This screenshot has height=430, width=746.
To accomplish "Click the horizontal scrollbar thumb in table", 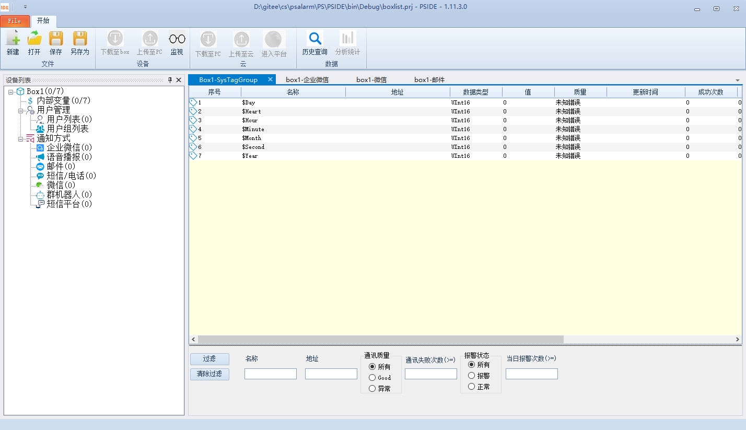I will point(380,340).
